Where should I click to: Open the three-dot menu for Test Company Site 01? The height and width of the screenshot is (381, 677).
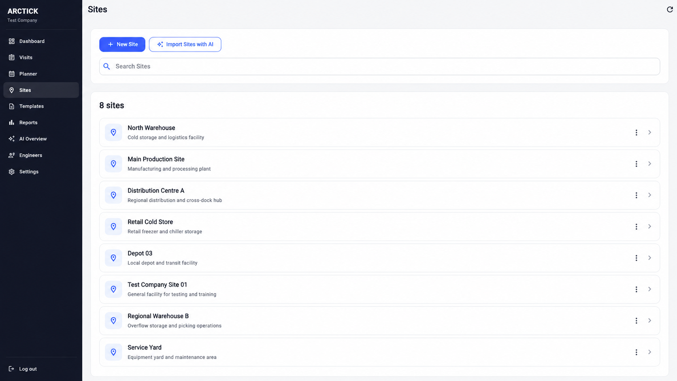636,289
